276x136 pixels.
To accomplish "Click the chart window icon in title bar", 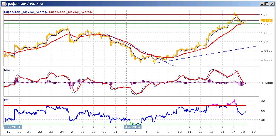I will (x=4, y=3).
